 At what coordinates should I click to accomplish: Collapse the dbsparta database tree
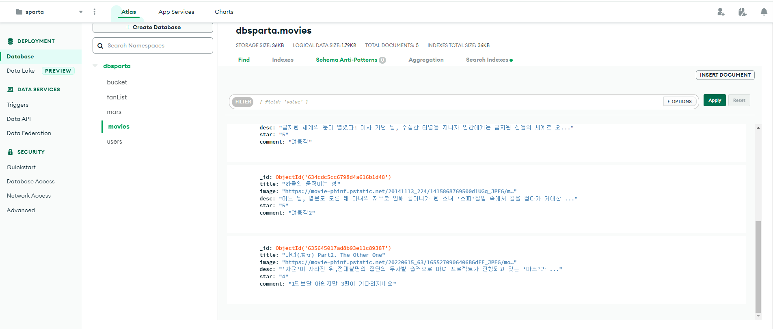coord(95,66)
